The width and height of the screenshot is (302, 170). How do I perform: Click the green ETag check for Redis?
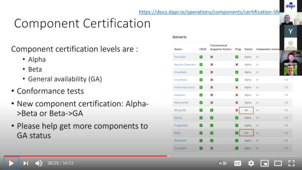tap(237, 133)
